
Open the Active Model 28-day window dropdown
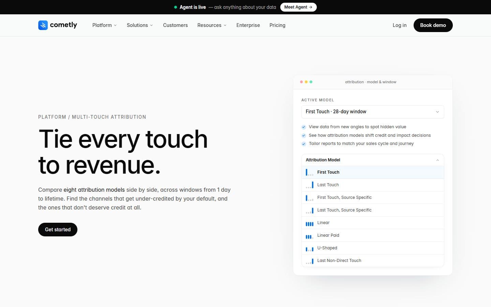coord(373,112)
